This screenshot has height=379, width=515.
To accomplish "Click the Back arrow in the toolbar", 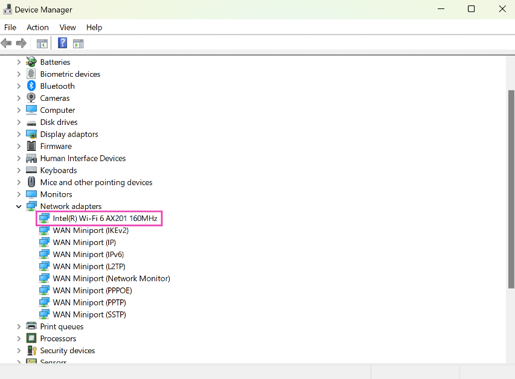I will coord(7,43).
